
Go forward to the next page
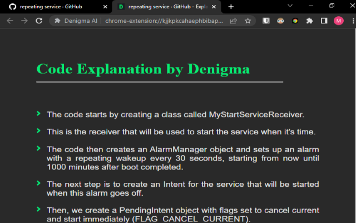coord(24,21)
